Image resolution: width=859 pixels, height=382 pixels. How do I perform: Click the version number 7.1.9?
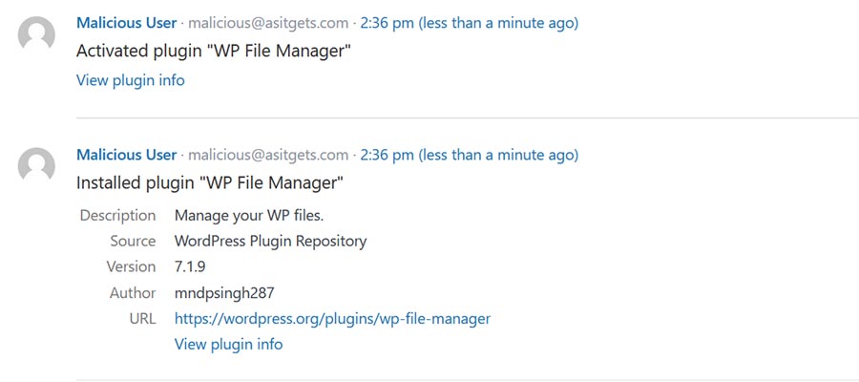tap(192, 266)
